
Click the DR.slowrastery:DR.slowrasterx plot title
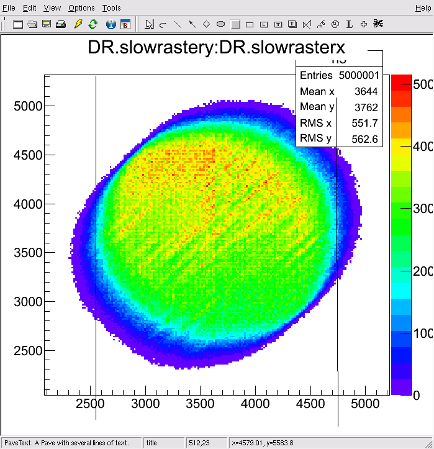click(216, 47)
